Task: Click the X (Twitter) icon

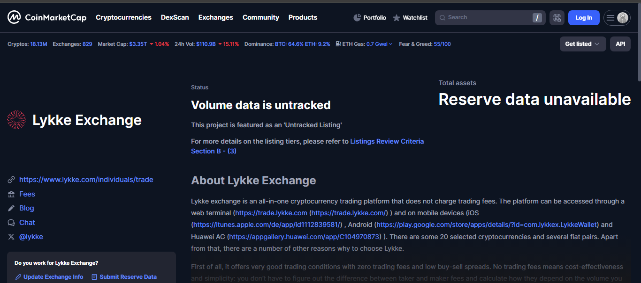Action: tap(11, 237)
